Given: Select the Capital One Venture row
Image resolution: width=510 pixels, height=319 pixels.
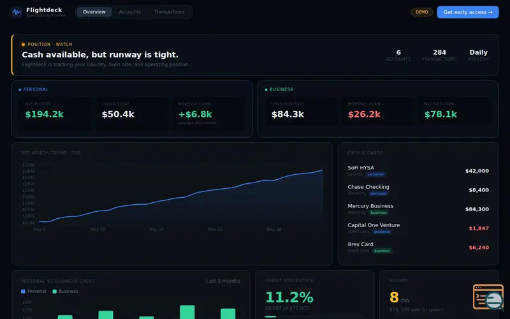Looking at the screenshot, I should (x=418, y=228).
